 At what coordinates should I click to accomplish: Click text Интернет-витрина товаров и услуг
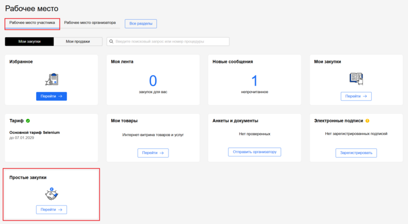(x=153, y=135)
